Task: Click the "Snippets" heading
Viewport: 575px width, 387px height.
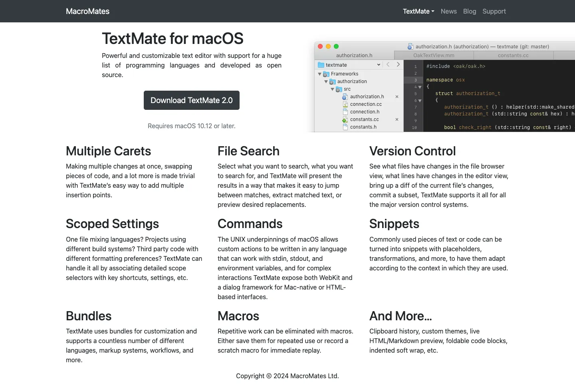Action: (394, 224)
